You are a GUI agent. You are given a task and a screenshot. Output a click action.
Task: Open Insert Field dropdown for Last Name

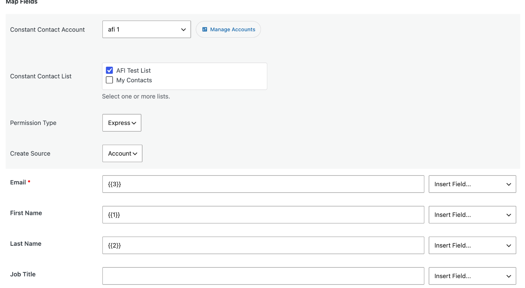(472, 245)
